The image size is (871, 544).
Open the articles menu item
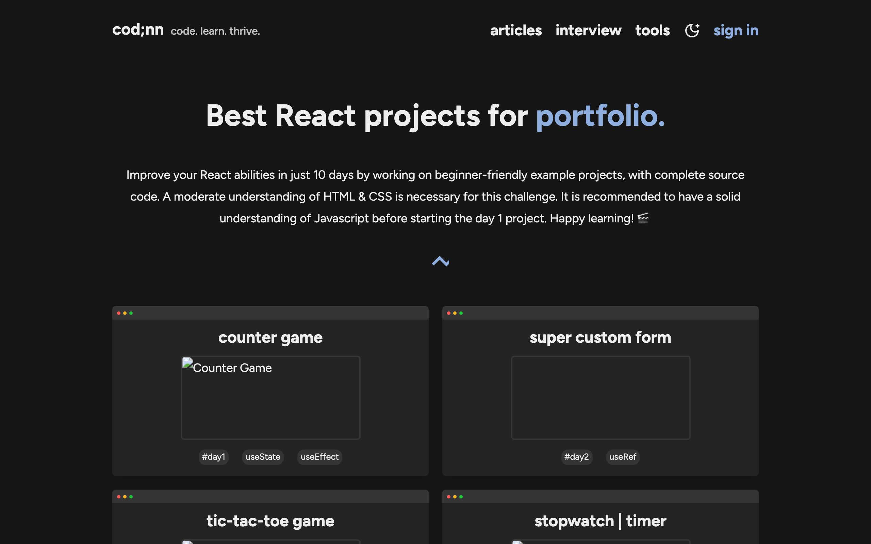516,31
